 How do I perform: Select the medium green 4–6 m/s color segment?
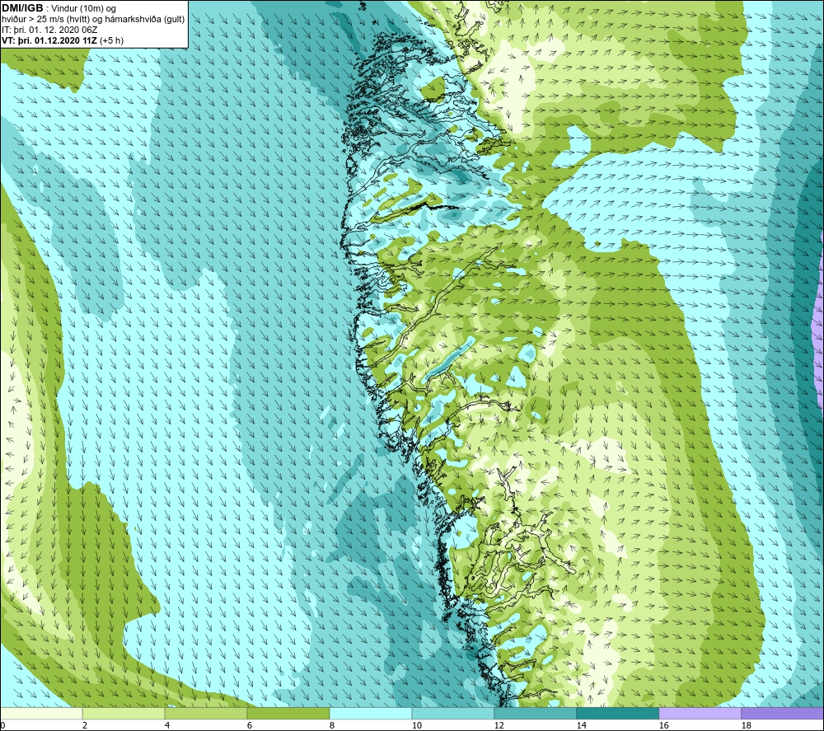(206, 713)
